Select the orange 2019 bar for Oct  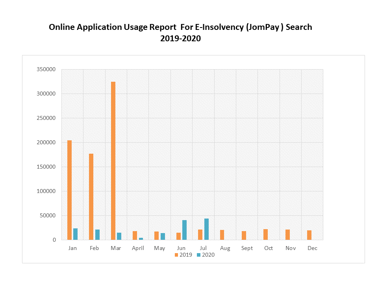click(266, 235)
